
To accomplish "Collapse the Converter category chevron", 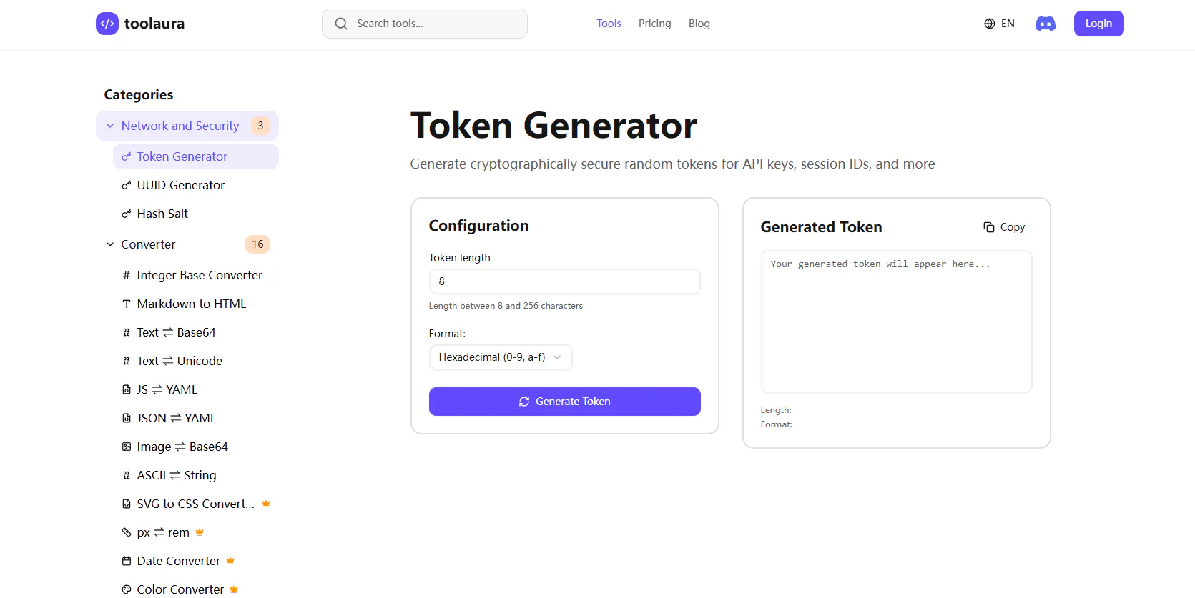I will tap(110, 244).
